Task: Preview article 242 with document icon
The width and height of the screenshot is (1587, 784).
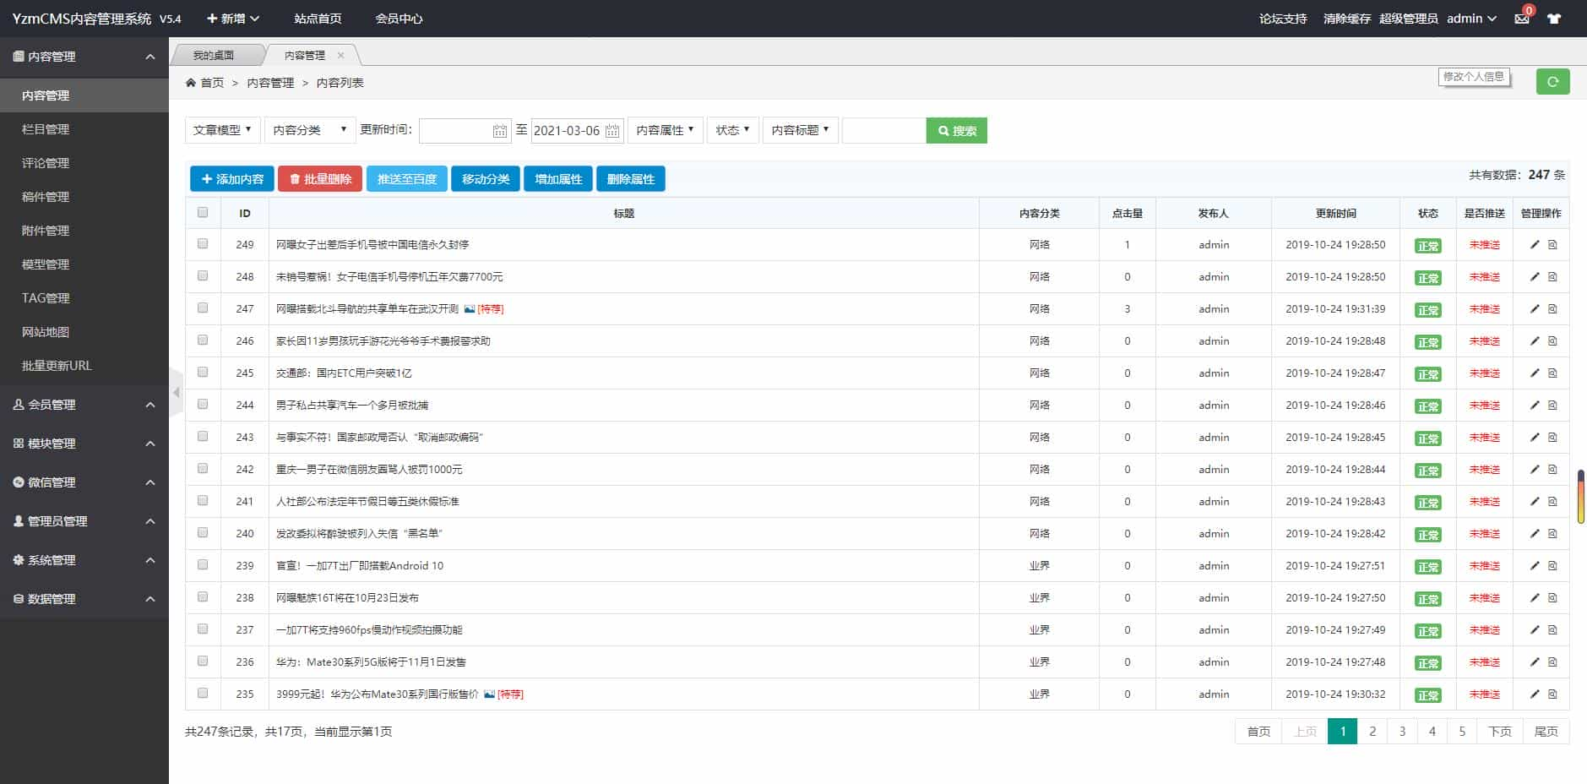Action: [1552, 469]
